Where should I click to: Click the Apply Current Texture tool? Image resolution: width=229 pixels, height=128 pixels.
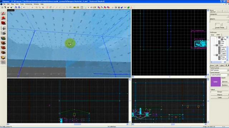pyautogui.click(x=3, y=43)
